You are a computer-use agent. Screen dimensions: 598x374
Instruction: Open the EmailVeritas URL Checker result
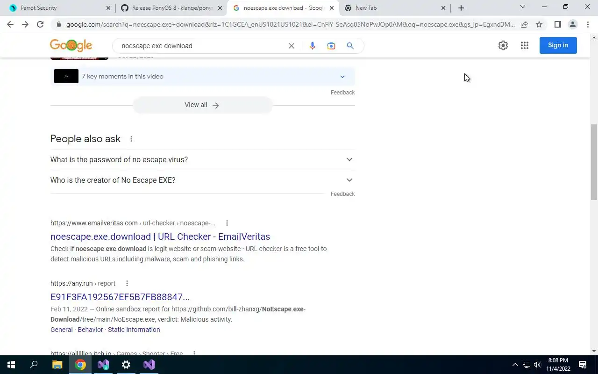point(160,237)
